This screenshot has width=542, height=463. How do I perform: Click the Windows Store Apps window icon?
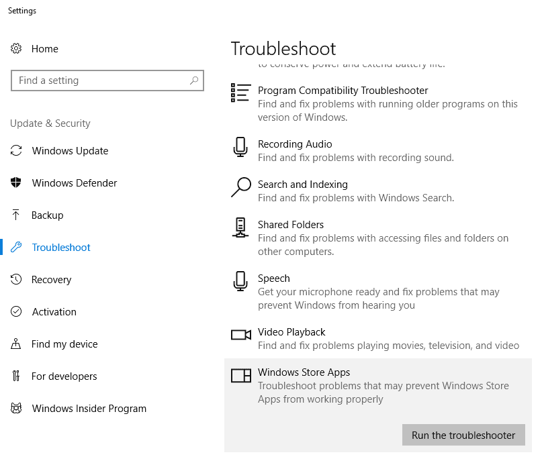click(x=240, y=376)
